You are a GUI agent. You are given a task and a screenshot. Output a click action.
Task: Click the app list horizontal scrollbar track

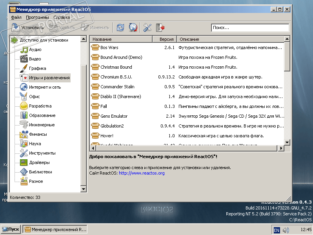point(187,148)
